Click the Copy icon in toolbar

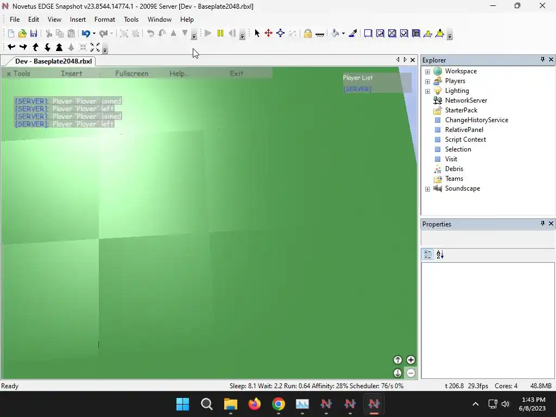click(x=60, y=33)
